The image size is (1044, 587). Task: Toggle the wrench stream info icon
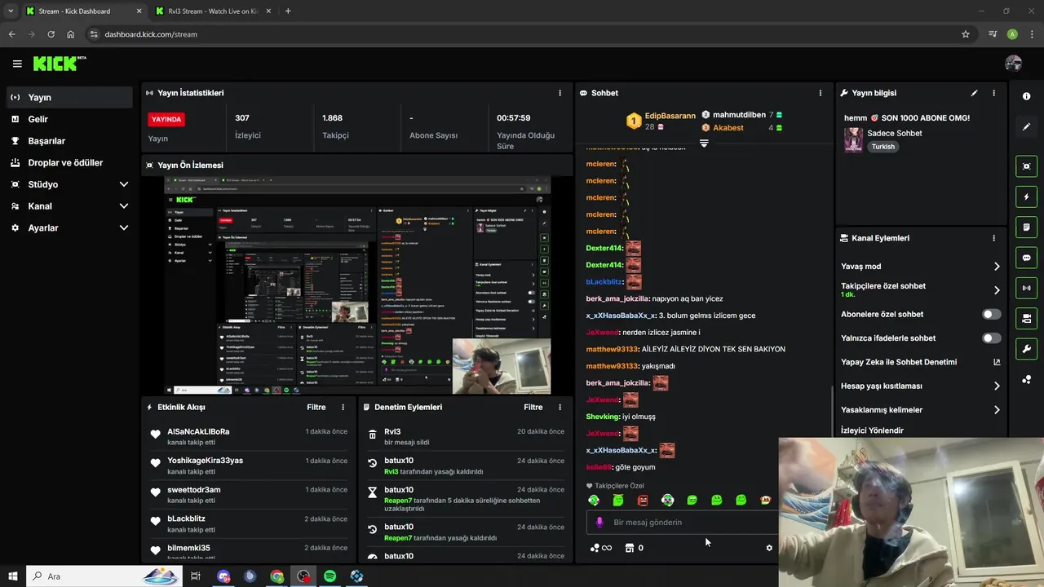[x=1026, y=349]
